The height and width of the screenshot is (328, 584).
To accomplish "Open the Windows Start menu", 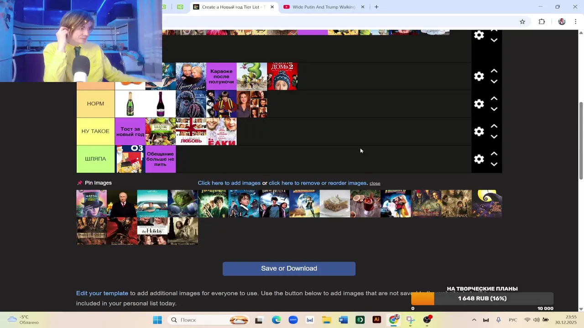I will (157, 320).
